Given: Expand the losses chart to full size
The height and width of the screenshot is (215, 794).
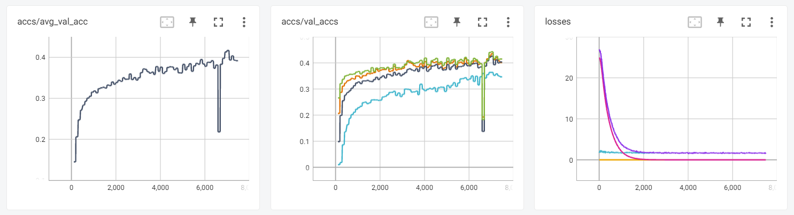Looking at the screenshot, I should (x=746, y=22).
